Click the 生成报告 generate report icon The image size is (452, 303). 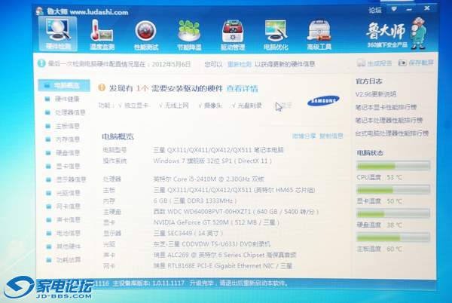click(361, 63)
